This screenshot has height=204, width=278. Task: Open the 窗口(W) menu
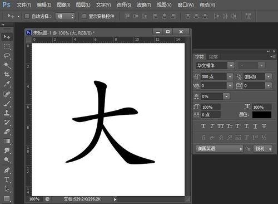[186, 5]
